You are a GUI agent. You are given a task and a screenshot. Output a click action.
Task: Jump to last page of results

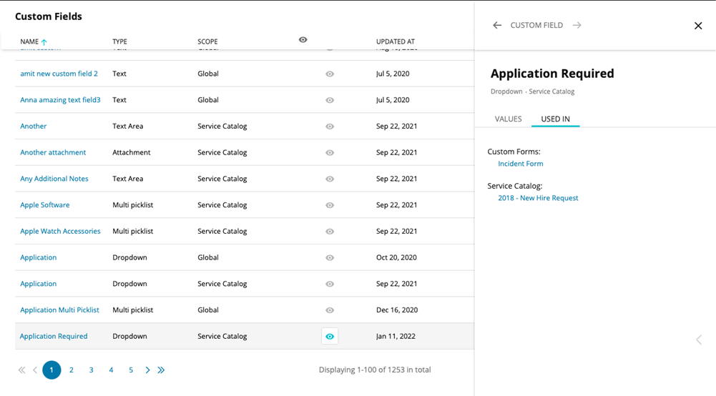pos(162,370)
